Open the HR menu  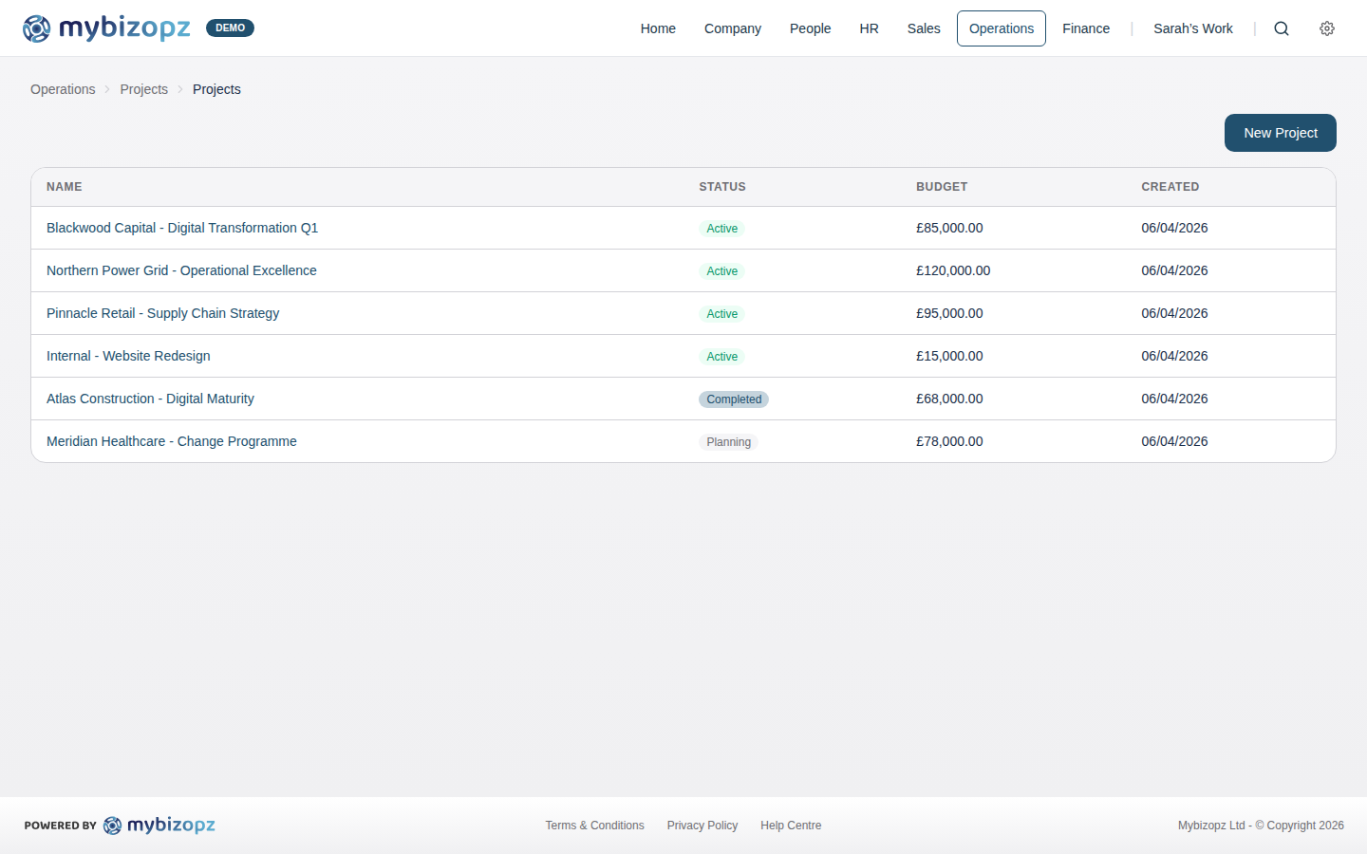coord(869,28)
